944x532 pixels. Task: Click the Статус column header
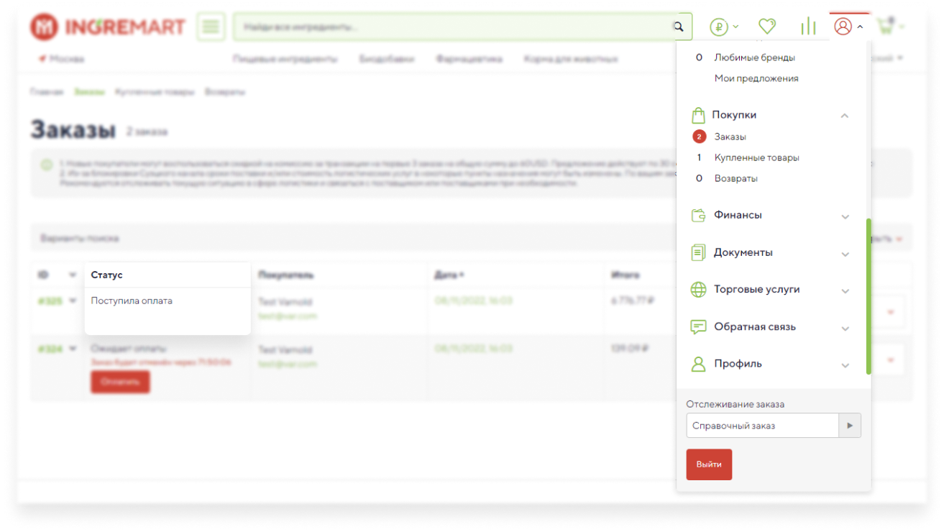coord(106,275)
